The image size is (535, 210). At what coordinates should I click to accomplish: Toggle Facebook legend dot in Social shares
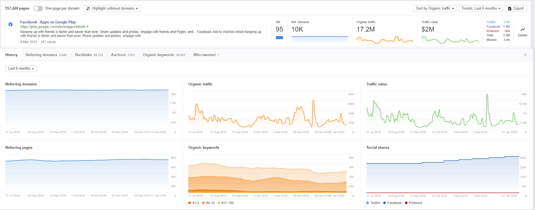click(x=385, y=203)
